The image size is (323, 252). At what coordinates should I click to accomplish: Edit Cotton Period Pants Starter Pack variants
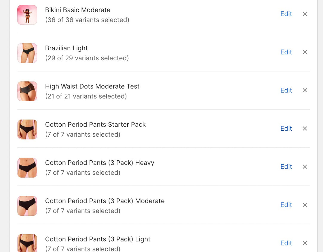pos(286,129)
